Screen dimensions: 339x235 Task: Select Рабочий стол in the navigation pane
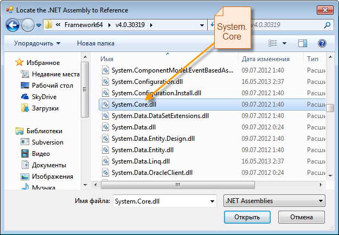click(52, 85)
